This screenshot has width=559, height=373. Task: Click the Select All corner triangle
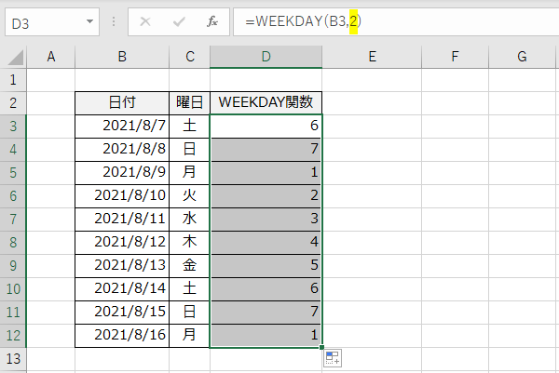pyautogui.click(x=15, y=58)
